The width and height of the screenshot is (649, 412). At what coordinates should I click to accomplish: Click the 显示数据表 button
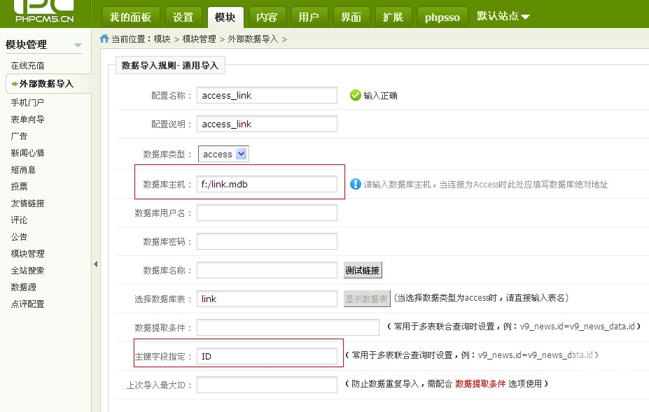tap(367, 299)
